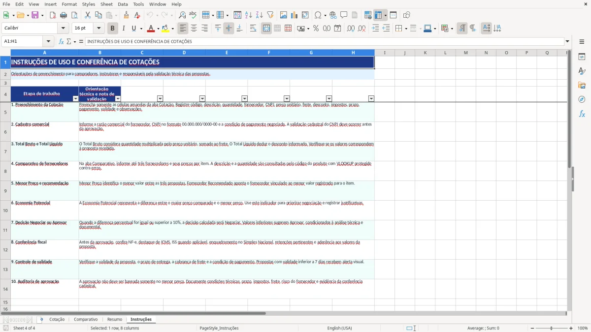Click the Print icon
The width and height of the screenshot is (591, 332).
click(x=64, y=15)
